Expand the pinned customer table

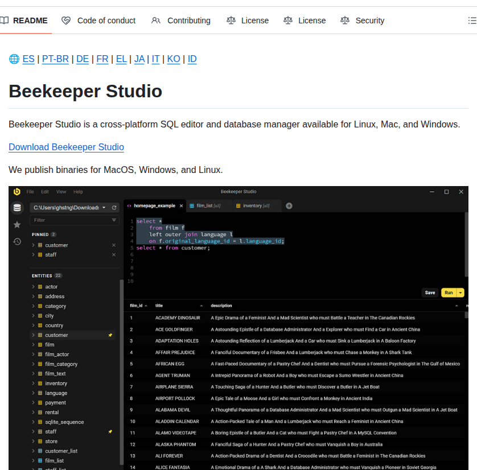pyautogui.click(x=33, y=245)
